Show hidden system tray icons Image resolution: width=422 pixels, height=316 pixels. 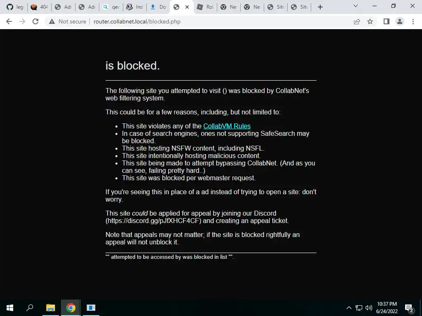pos(349,308)
